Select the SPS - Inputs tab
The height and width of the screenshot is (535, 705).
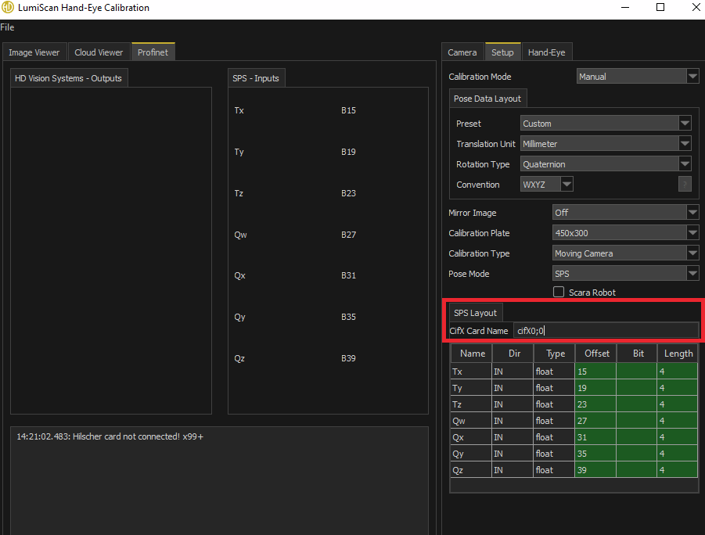(256, 78)
